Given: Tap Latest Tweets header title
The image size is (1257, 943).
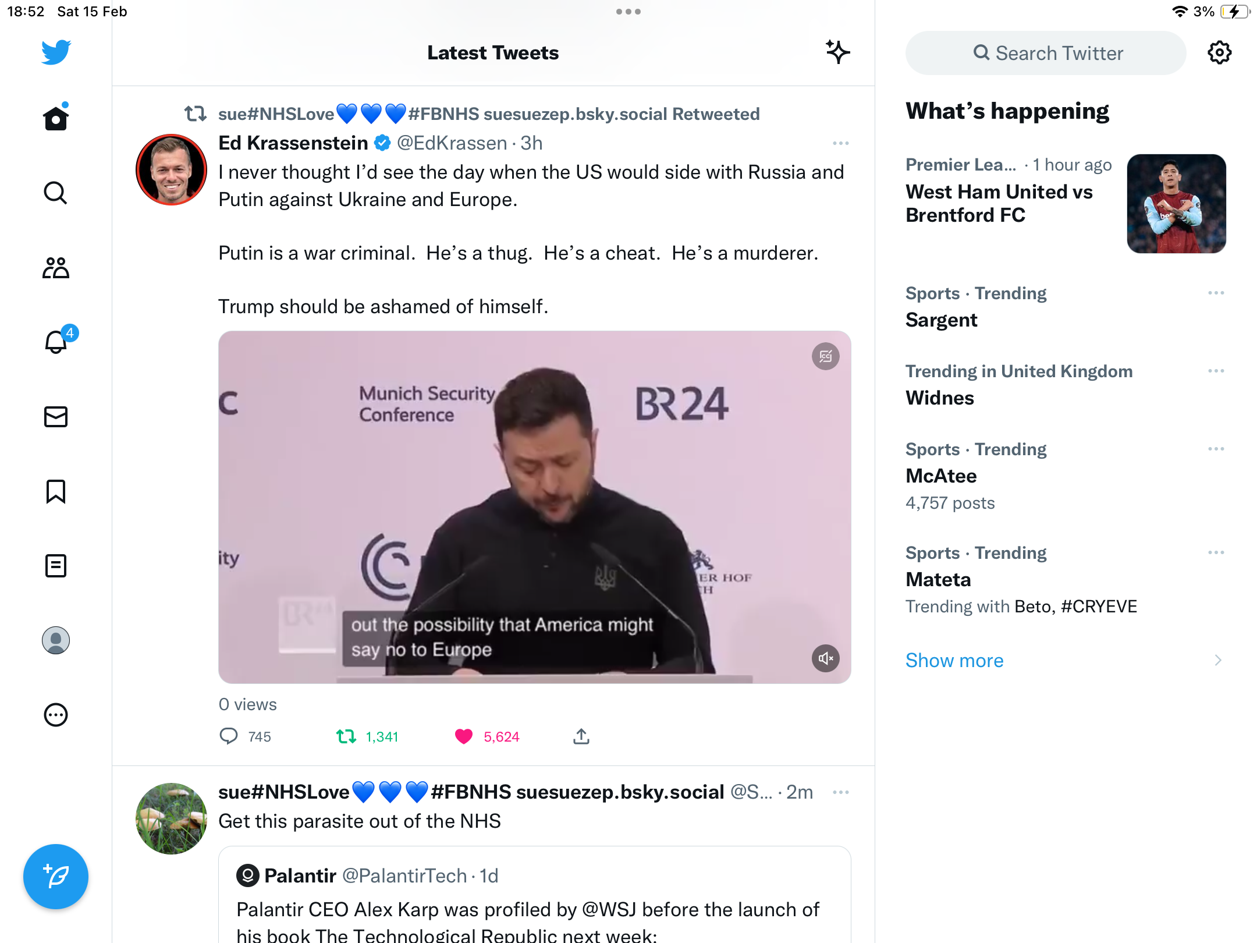Looking at the screenshot, I should click(493, 53).
